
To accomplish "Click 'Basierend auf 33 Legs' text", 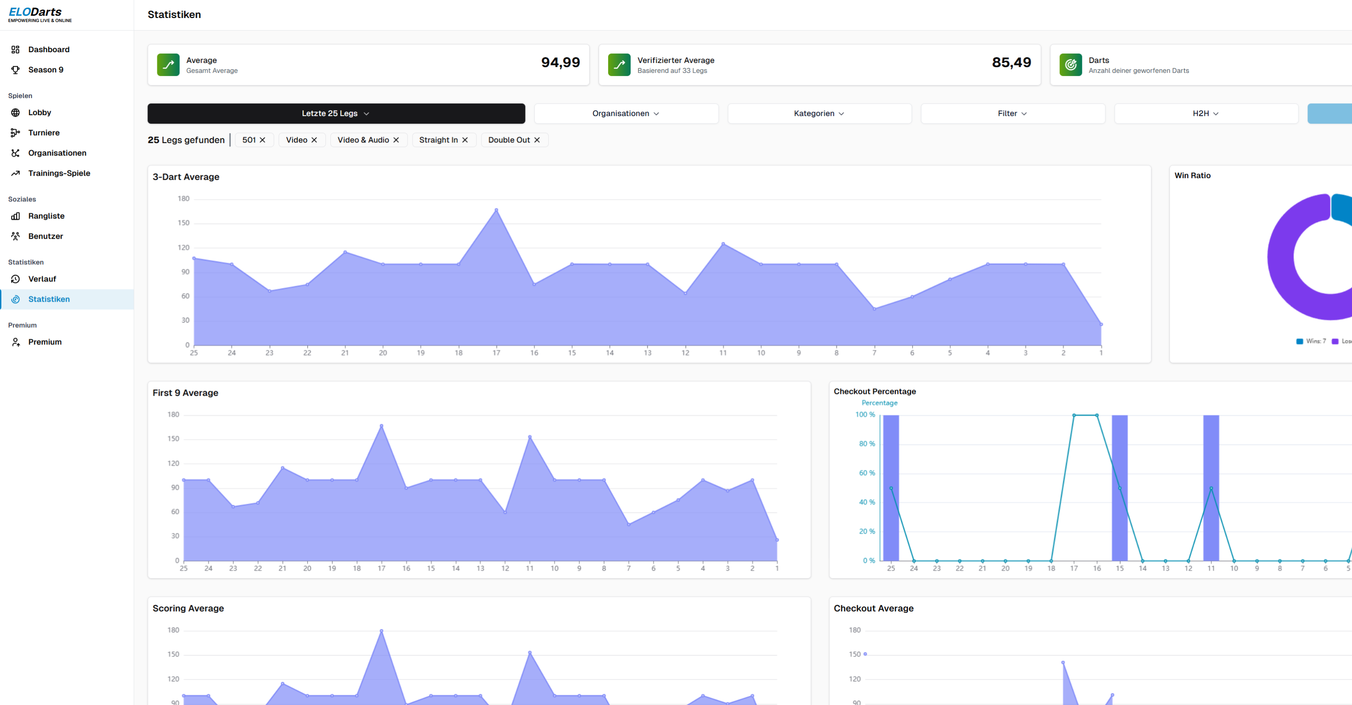I will point(672,70).
